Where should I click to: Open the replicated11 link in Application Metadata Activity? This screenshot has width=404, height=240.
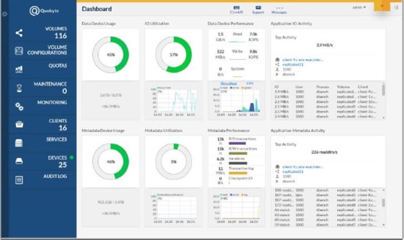pyautogui.click(x=293, y=171)
